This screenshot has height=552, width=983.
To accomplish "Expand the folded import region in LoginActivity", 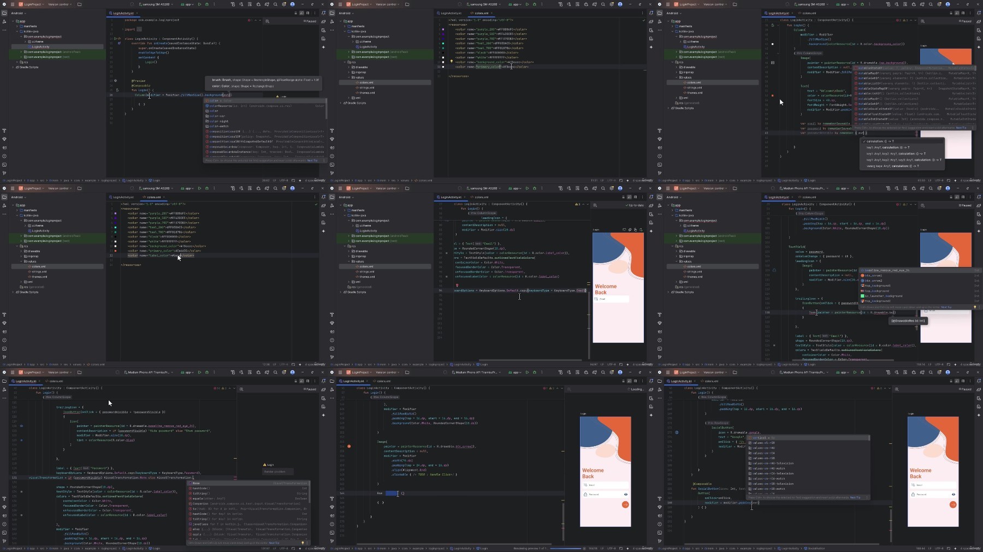I will pos(139,29).
